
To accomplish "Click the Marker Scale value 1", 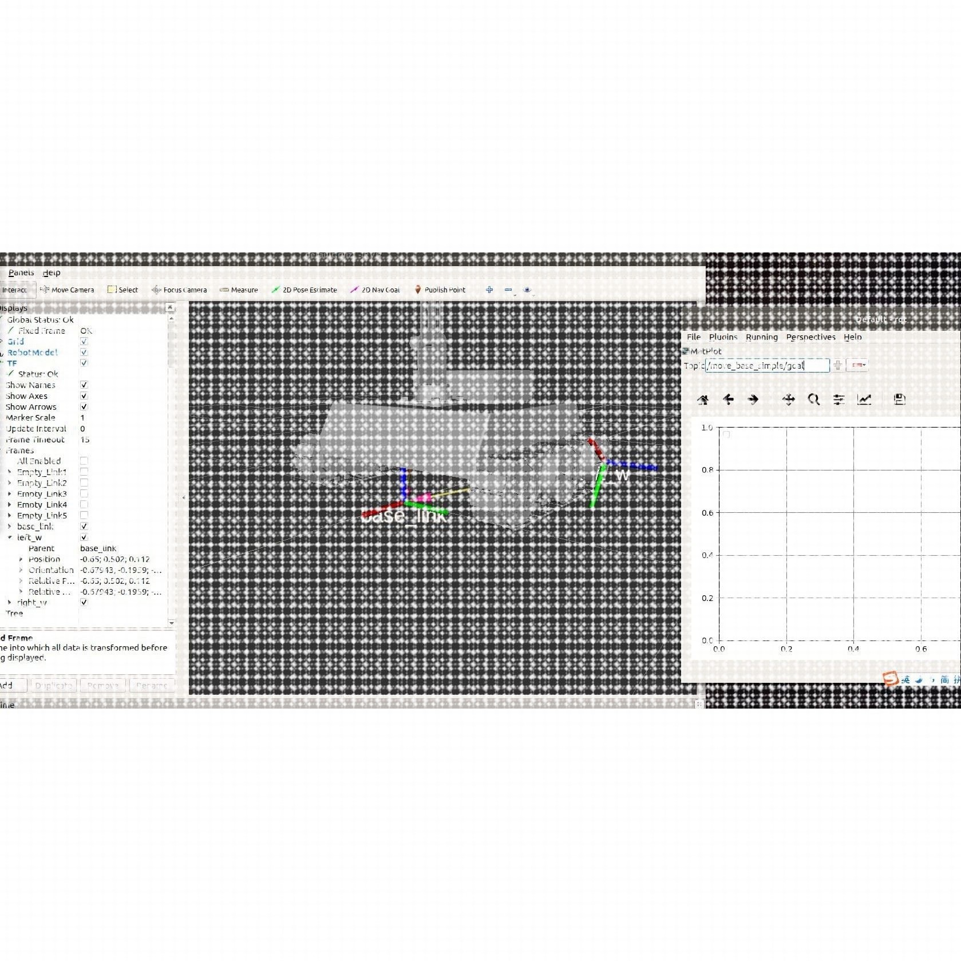I will coord(82,418).
